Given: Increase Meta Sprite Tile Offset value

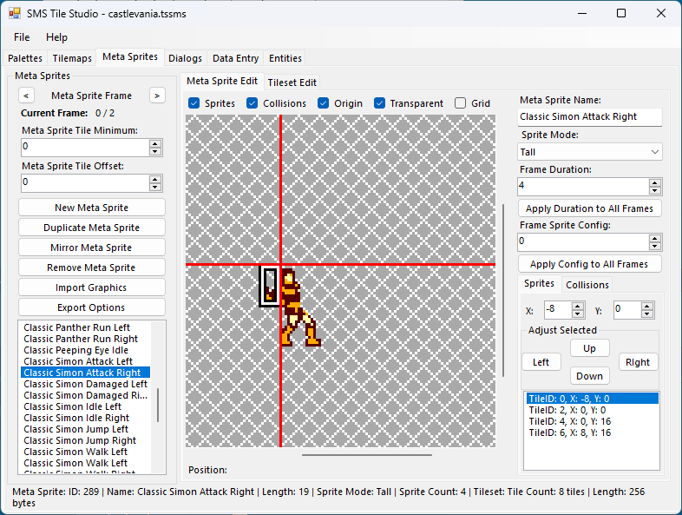Looking at the screenshot, I should tap(155, 180).
